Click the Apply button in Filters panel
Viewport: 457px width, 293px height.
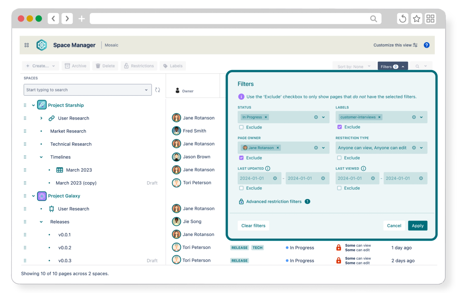418,225
